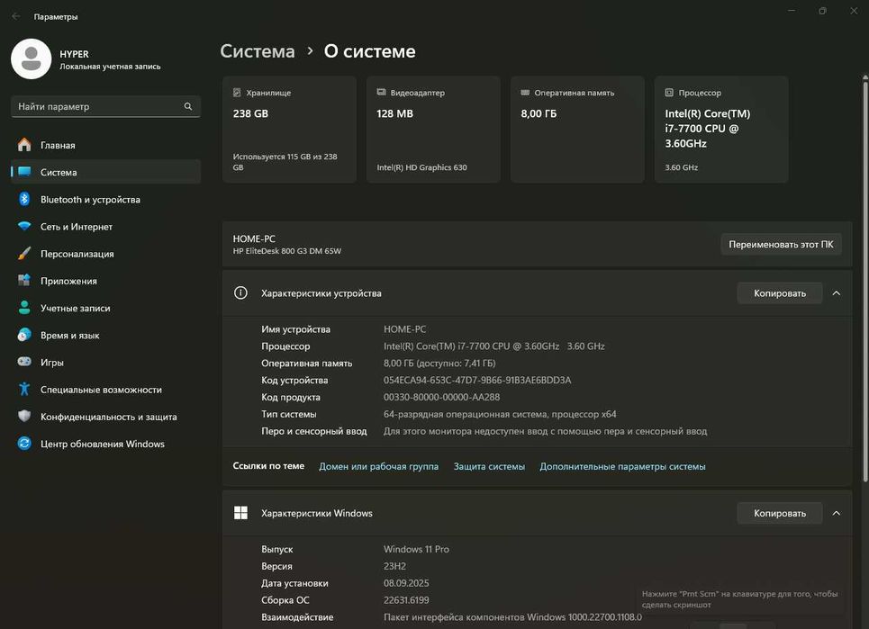Click the Конфиденциальность и защита shield icon

tap(24, 416)
